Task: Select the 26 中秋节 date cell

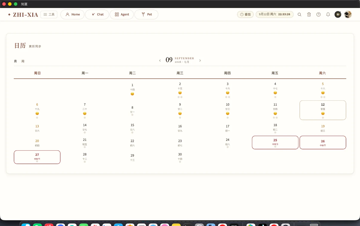Action: click(323, 143)
